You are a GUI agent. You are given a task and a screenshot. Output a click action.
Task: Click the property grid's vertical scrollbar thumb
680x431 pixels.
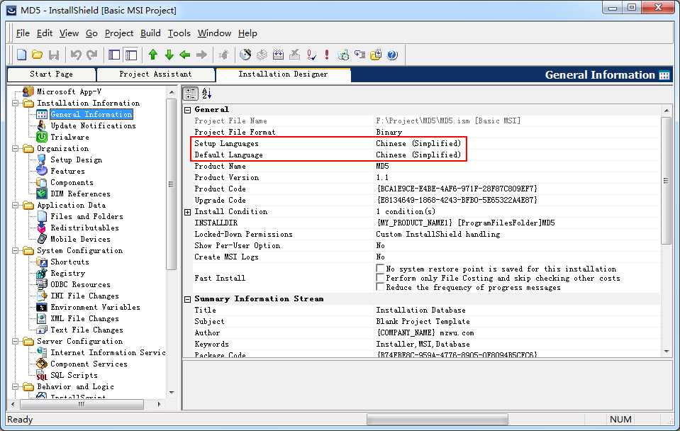pyautogui.click(x=667, y=181)
